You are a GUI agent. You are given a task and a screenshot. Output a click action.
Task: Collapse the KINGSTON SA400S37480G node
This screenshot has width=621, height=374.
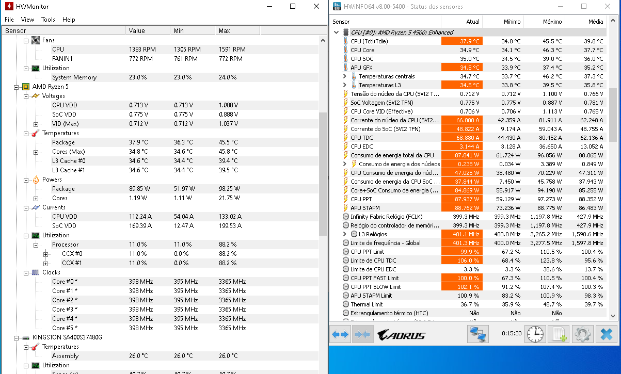(17, 338)
